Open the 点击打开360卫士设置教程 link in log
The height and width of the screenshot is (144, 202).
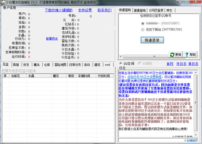point(144,77)
